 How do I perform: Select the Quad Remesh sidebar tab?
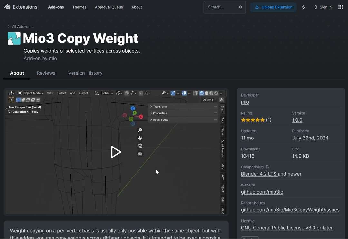pos(222,149)
